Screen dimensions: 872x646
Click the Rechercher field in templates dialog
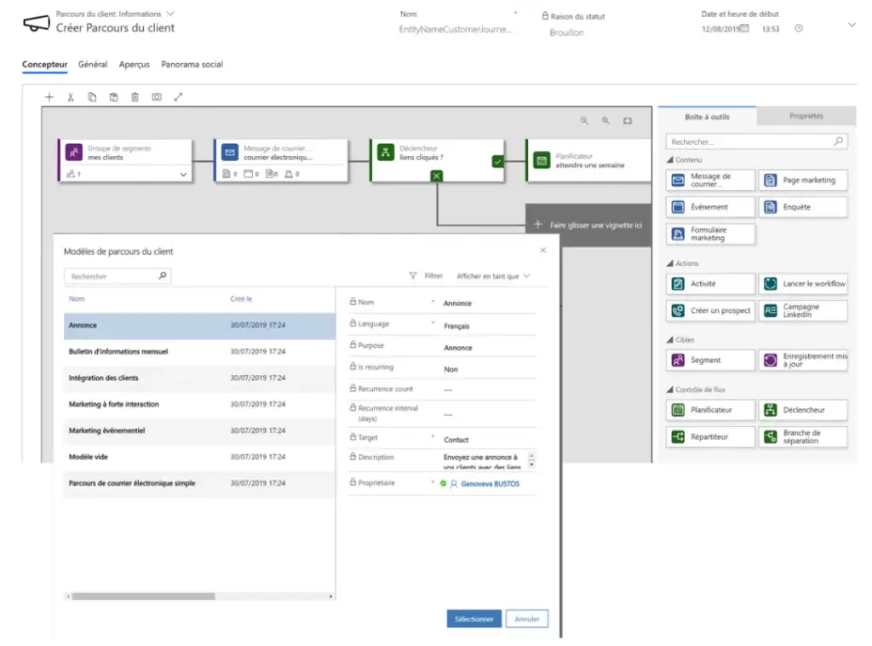tap(118, 276)
